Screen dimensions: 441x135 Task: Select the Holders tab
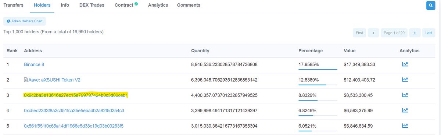[x=42, y=5]
